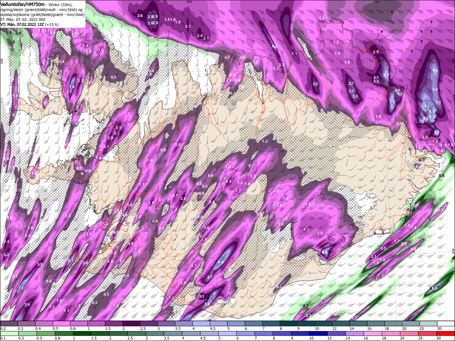Click the (+13 h) forecast offset text
Screen dimensions: 455x341
[52, 25]
